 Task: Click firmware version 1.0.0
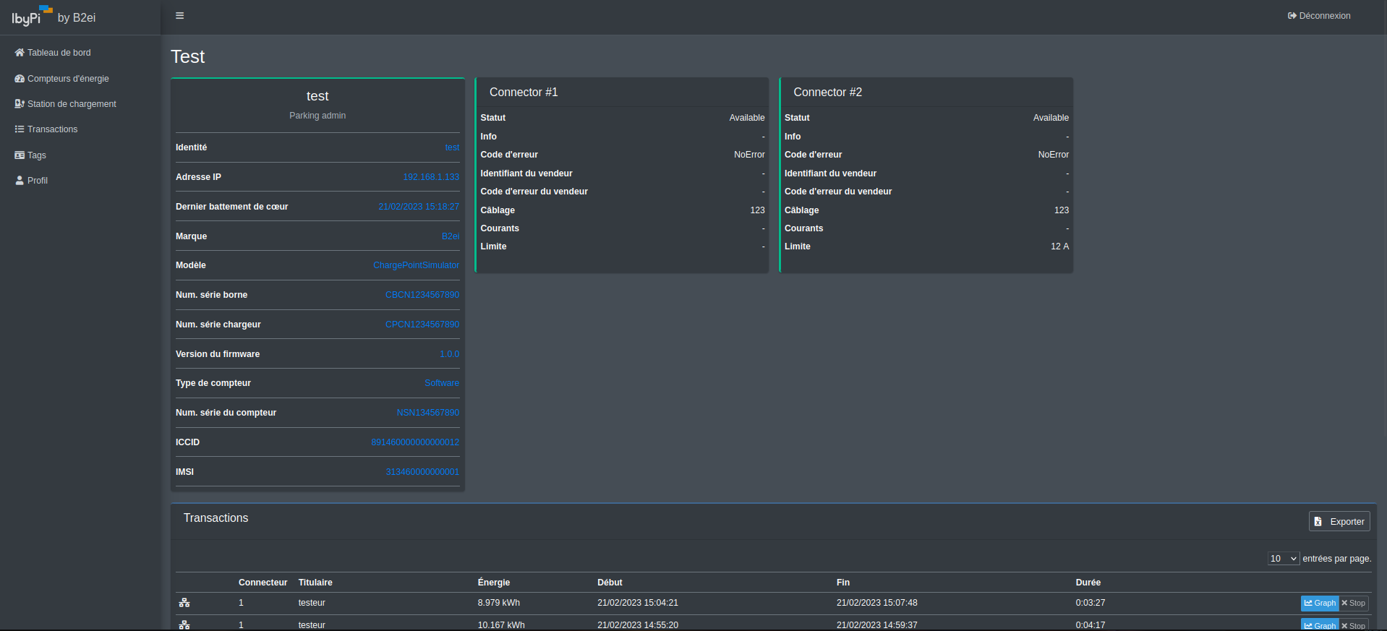click(x=449, y=354)
